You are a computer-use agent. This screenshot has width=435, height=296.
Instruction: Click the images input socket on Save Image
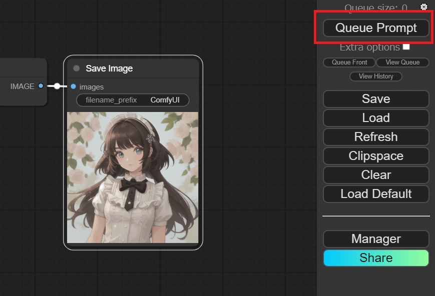74,86
